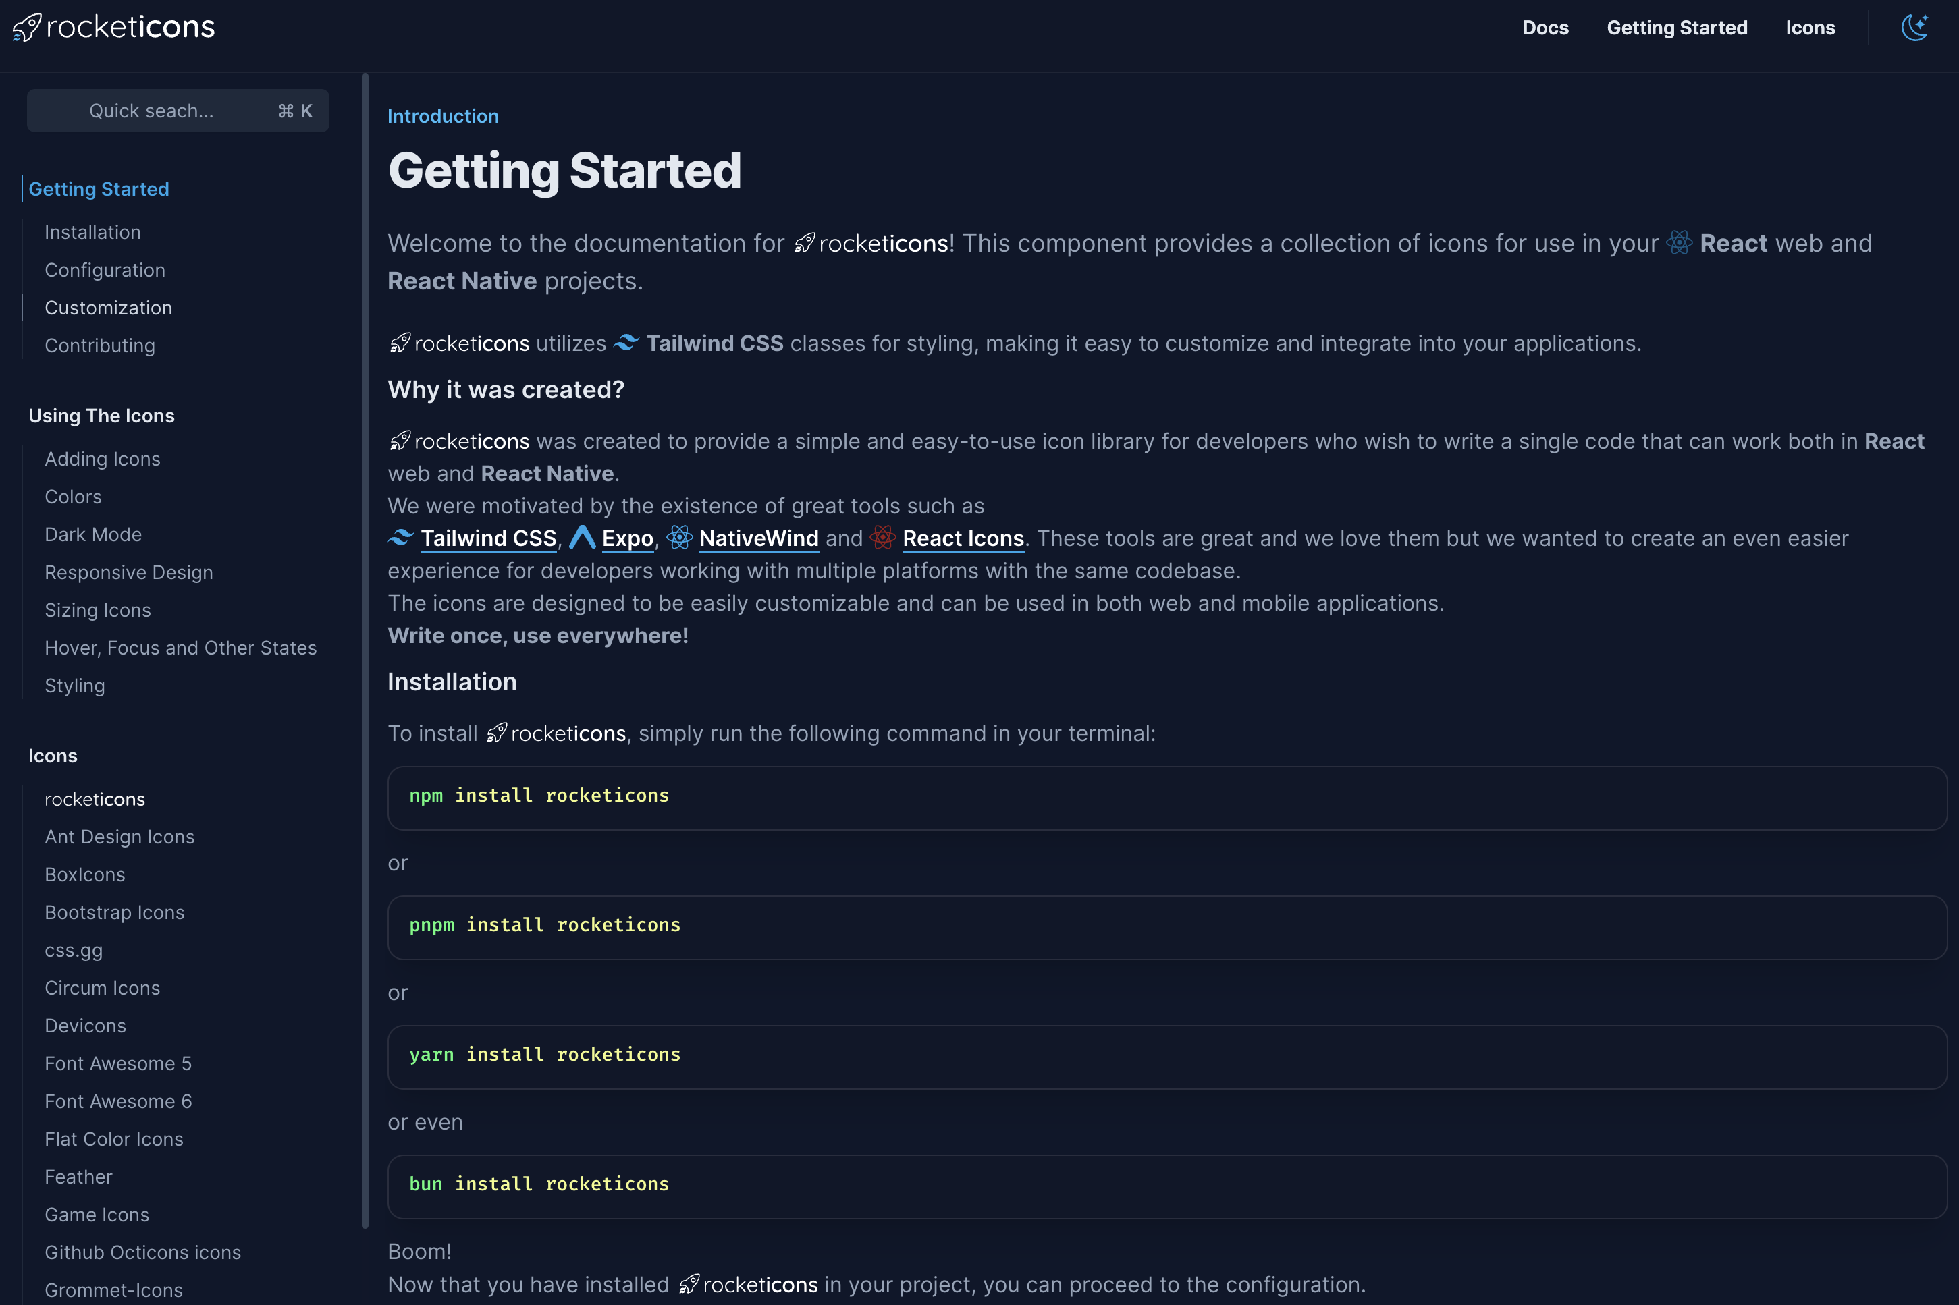Select rocketicons entry under Icons
Viewport: 1959px width, 1305px height.
click(x=95, y=799)
